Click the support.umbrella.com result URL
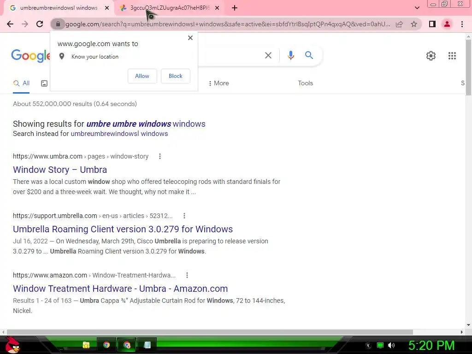472x354 pixels. tap(93, 216)
